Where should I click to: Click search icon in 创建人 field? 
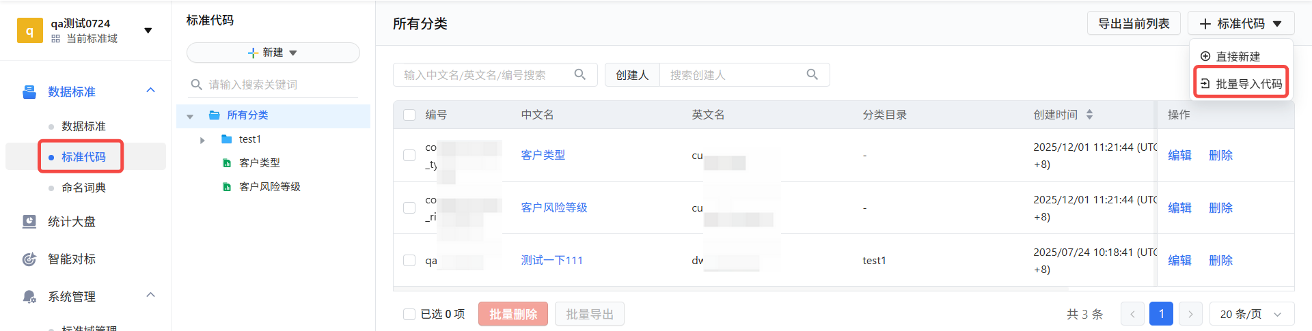tap(812, 74)
